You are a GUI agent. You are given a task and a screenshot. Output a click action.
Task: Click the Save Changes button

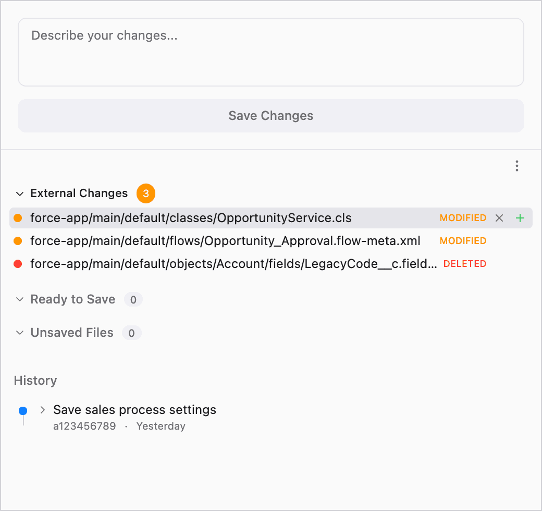coord(270,116)
